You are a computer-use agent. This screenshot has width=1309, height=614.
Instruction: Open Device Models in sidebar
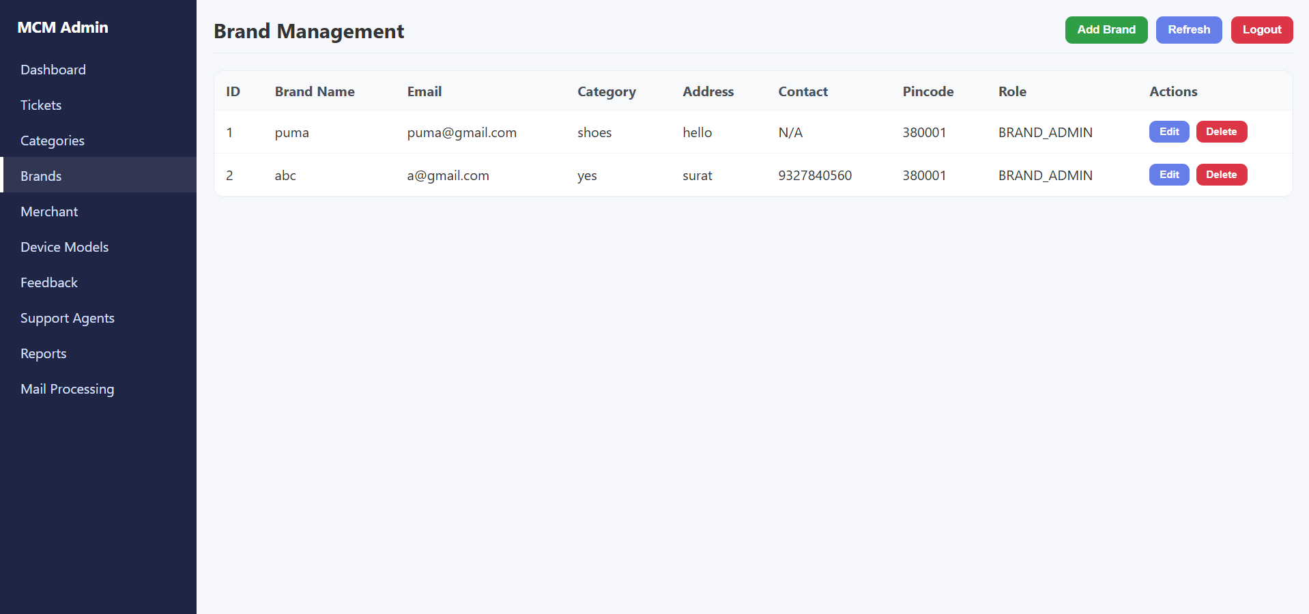pos(65,247)
